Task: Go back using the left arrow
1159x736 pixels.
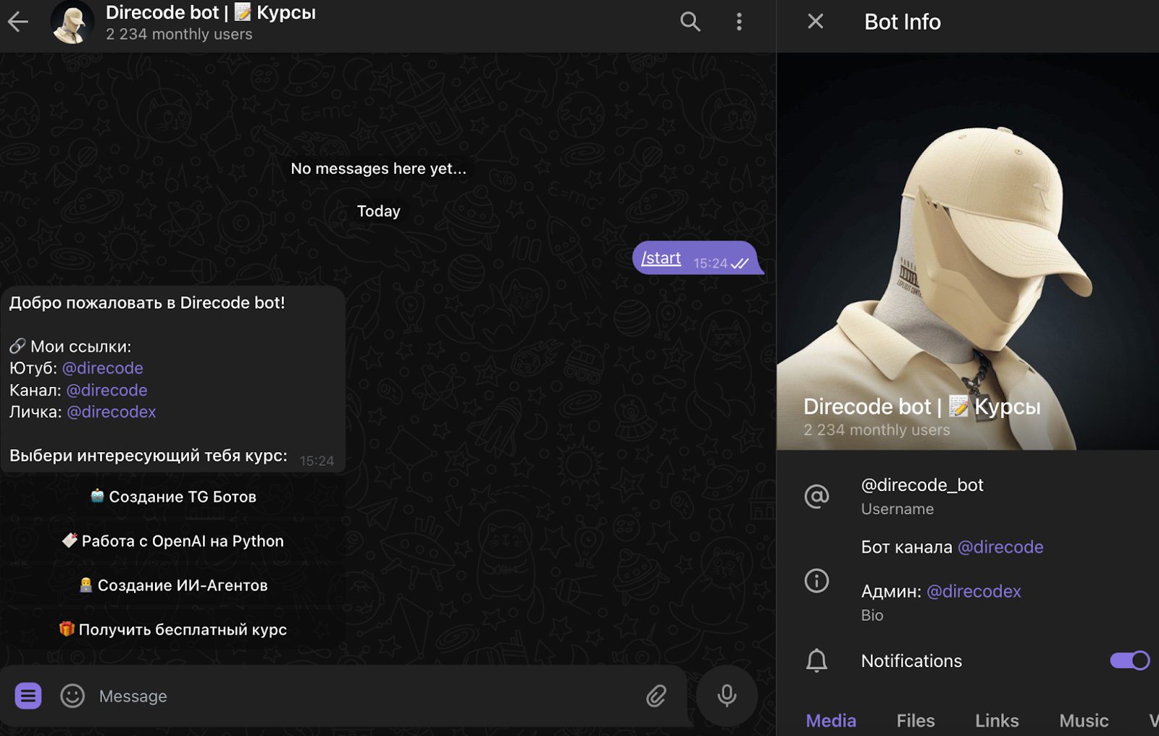Action: point(18,22)
